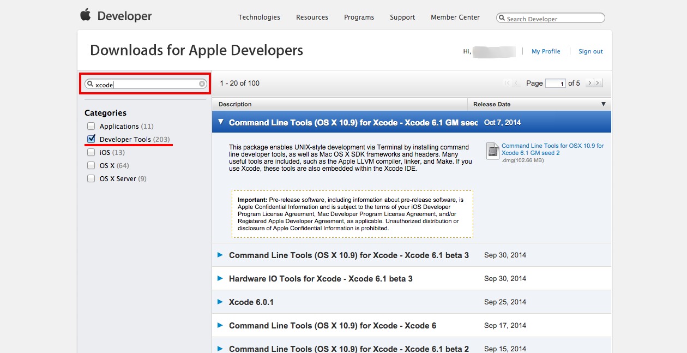Image resolution: width=687 pixels, height=353 pixels.
Task: Open the Programs menu
Action: 359,17
